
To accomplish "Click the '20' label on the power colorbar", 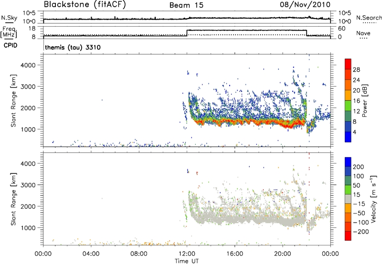I will point(356,91).
